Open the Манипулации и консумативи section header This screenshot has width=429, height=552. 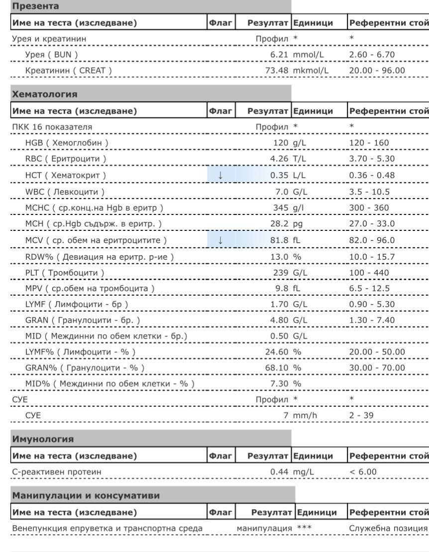pos(86,496)
